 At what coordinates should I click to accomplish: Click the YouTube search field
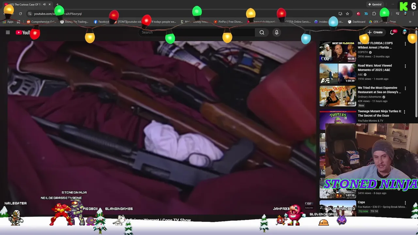[197, 32]
